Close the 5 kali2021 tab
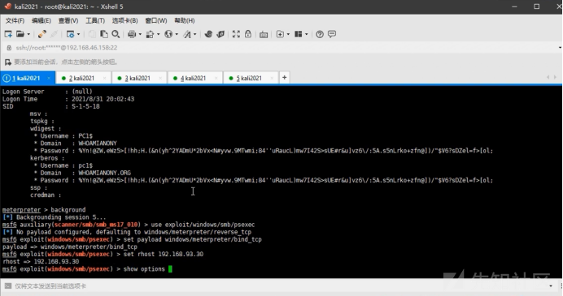563x296 pixels. click(272, 78)
